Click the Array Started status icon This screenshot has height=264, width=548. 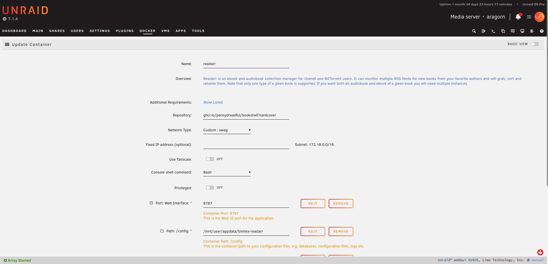(5, 260)
